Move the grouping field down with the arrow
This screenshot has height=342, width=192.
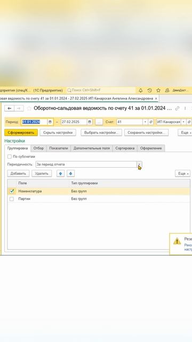70,174
